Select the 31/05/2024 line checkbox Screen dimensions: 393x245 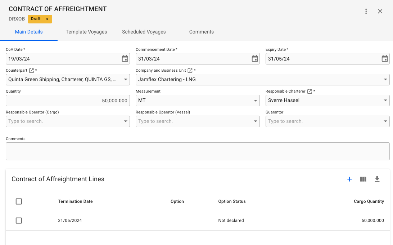pos(19,220)
